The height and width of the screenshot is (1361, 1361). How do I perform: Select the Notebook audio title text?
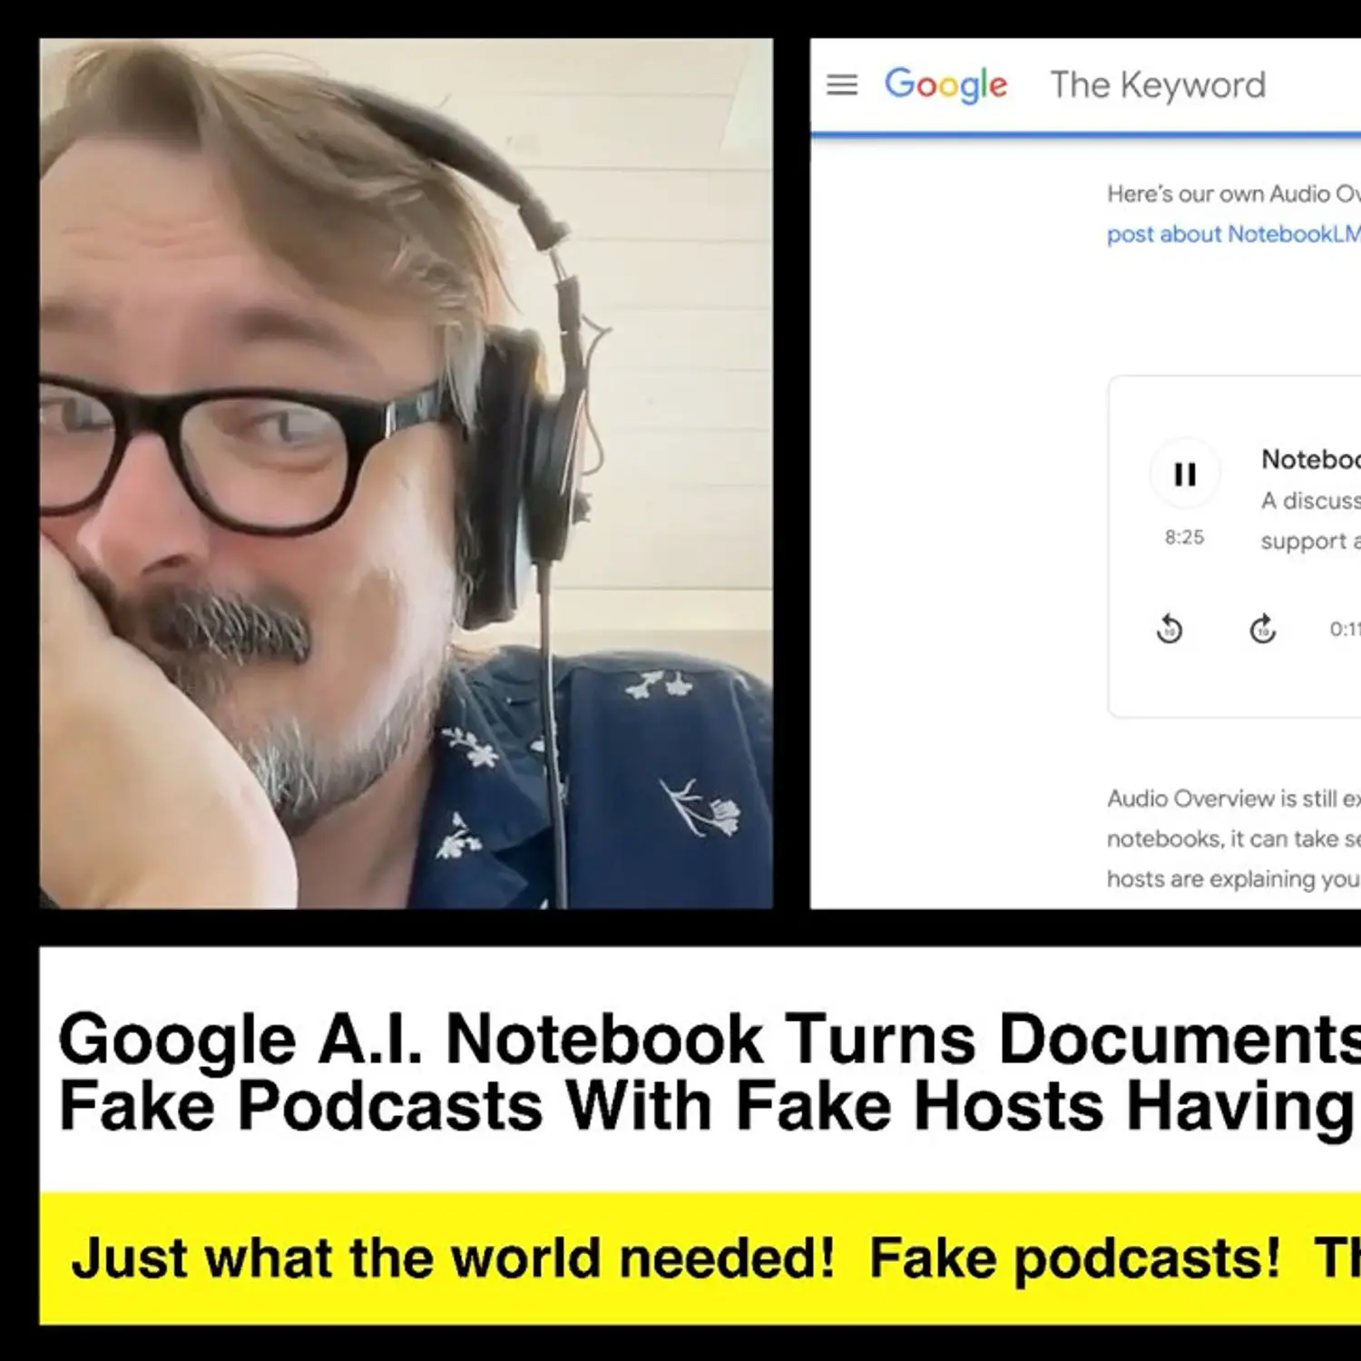[1310, 460]
